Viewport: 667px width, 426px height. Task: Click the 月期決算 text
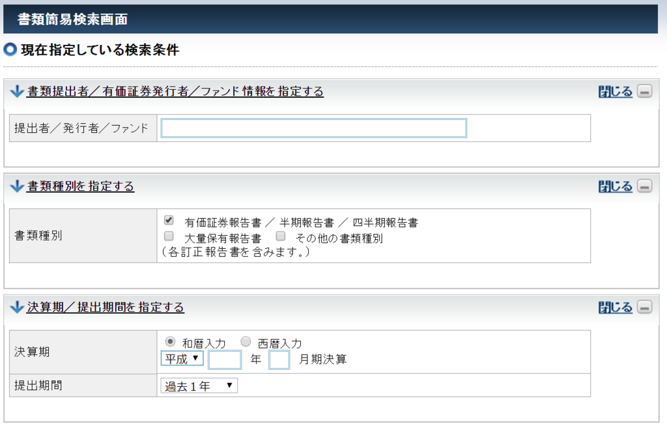[323, 360]
